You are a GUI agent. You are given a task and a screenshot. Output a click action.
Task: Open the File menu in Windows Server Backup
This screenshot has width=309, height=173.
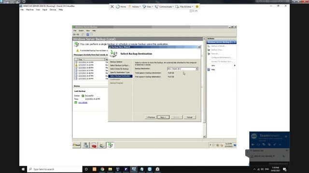[x=75, y=31]
